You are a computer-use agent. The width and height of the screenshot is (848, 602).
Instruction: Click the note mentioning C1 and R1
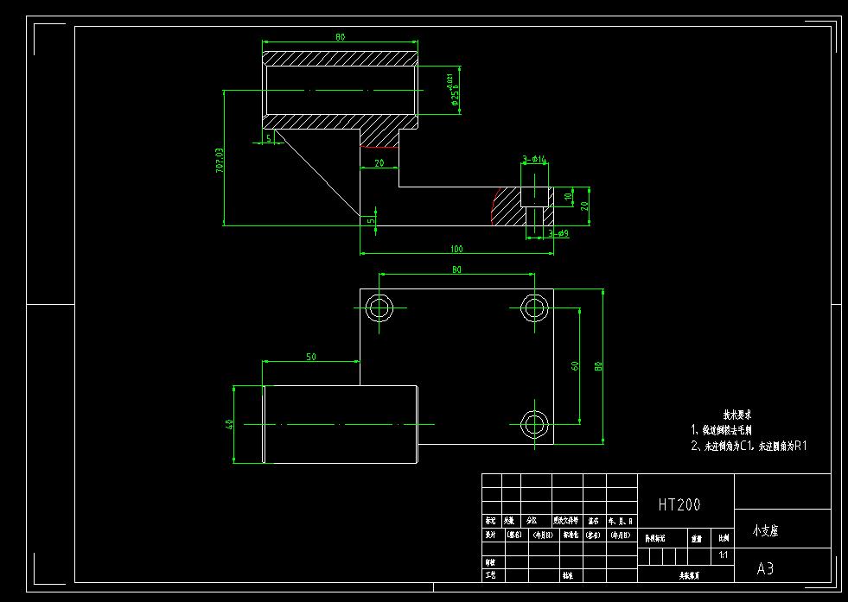(x=749, y=446)
